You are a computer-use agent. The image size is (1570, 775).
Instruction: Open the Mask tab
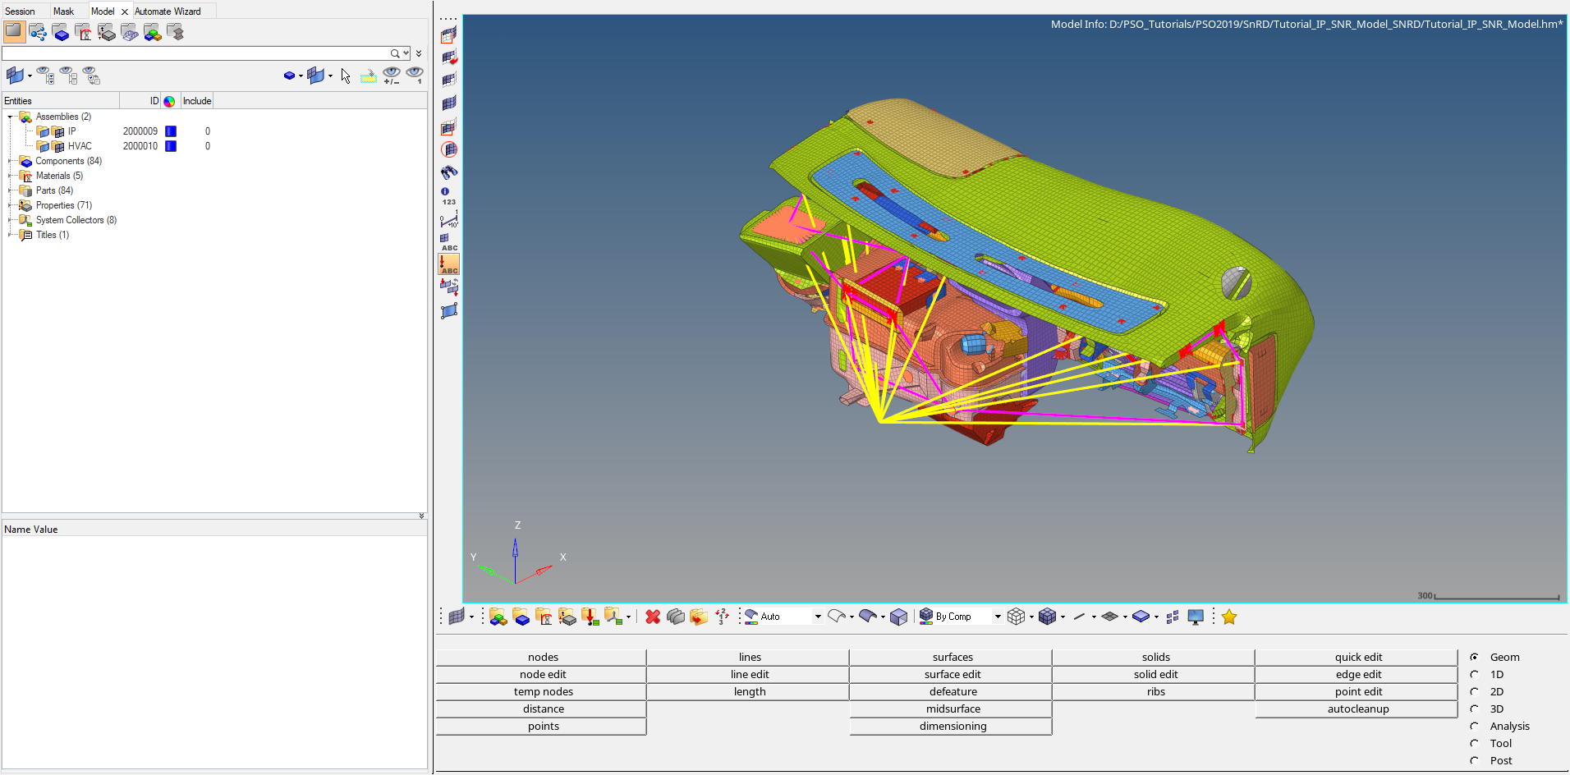pyautogui.click(x=63, y=11)
